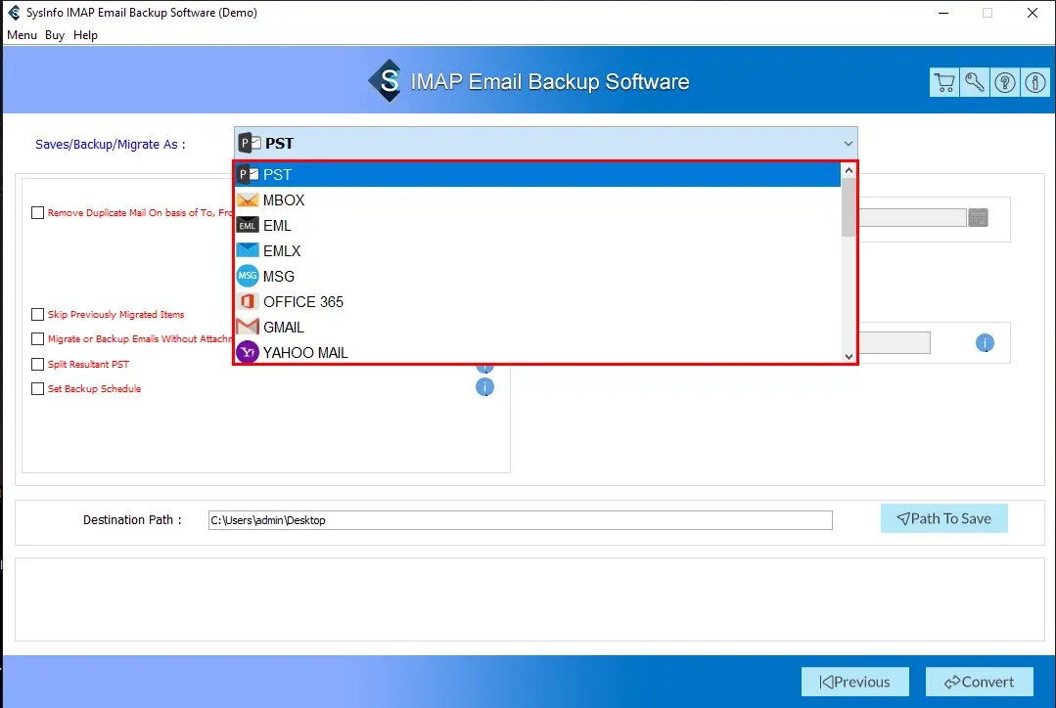Select MSG format from list

(537, 277)
